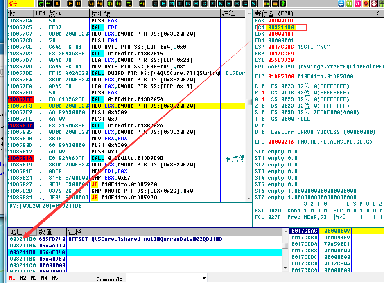The height and width of the screenshot is (283, 384).
Task: Click the registers header left arrow
Action: (377, 13)
